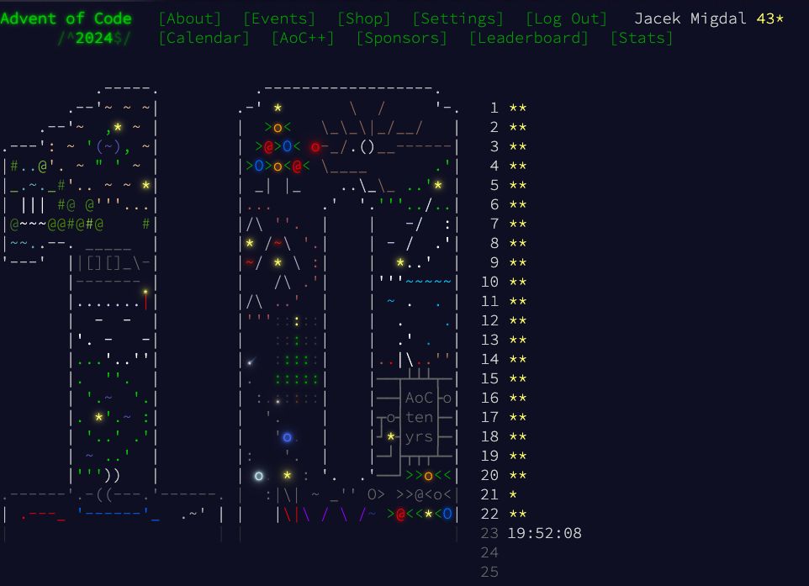Click the Jacek Migdal 43* user label

[x=708, y=18]
